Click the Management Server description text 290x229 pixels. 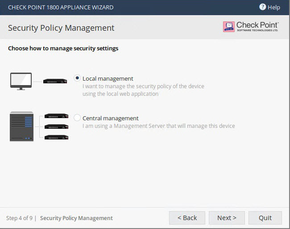pos(159,126)
